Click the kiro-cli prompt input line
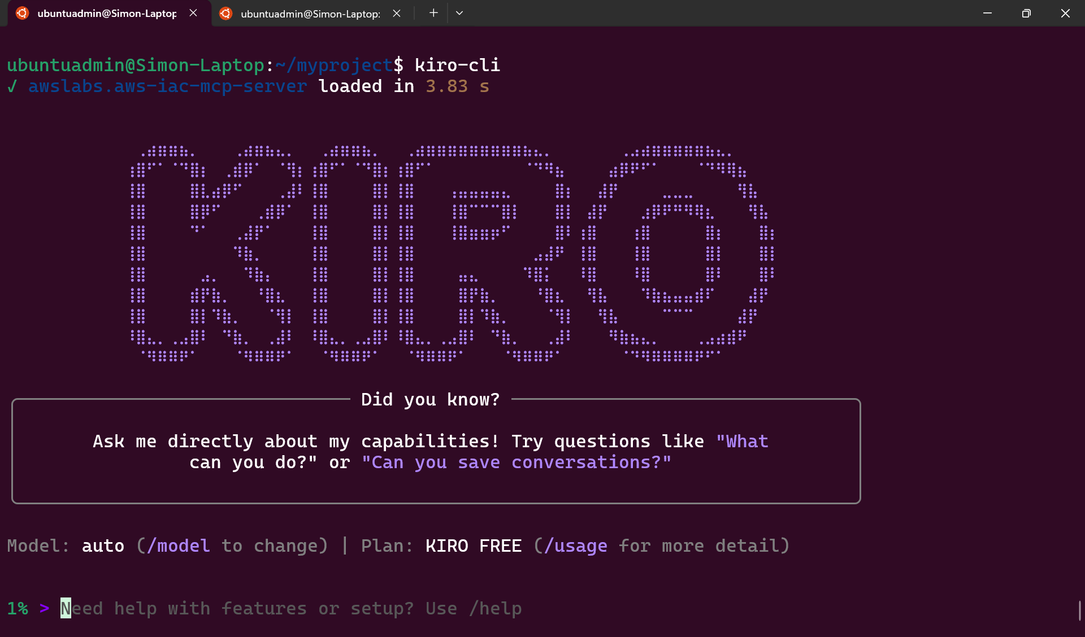1085x637 pixels. tap(291, 609)
